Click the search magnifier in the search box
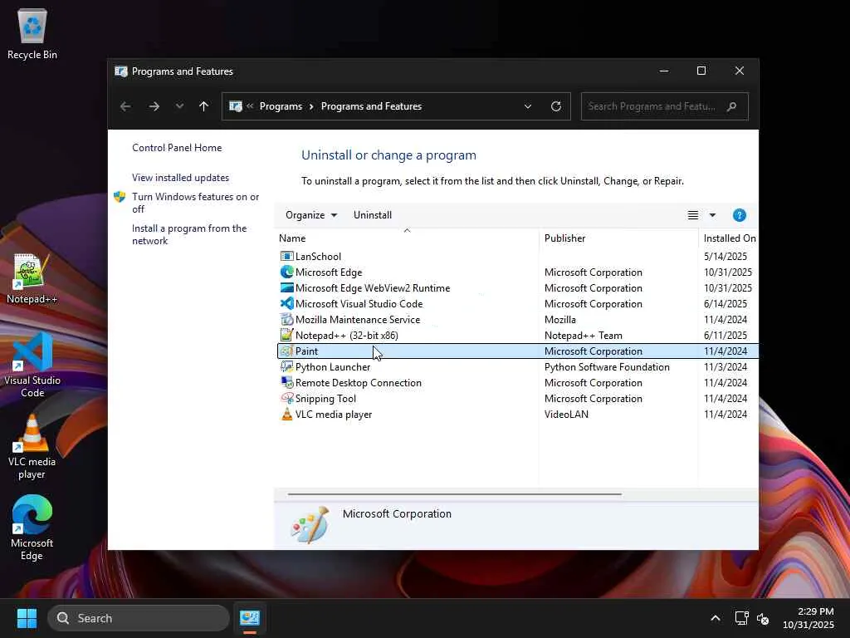Image resolution: width=850 pixels, height=638 pixels. coord(732,106)
